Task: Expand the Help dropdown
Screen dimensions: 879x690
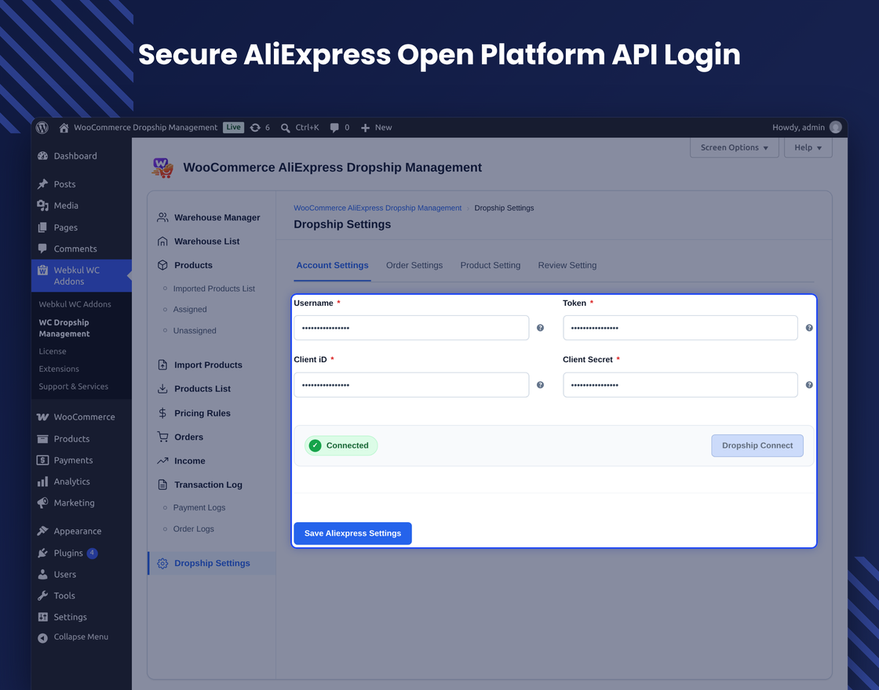Action: [x=808, y=147]
